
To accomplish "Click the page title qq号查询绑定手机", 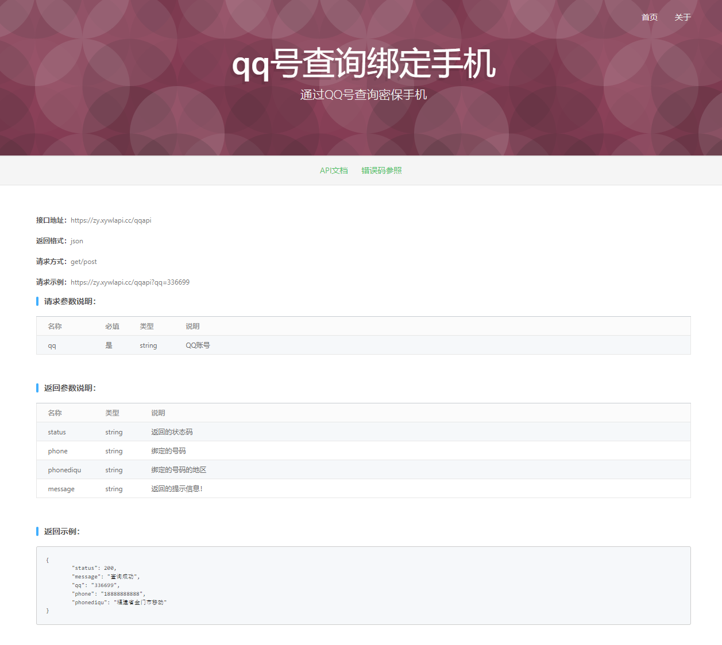I will (x=361, y=65).
